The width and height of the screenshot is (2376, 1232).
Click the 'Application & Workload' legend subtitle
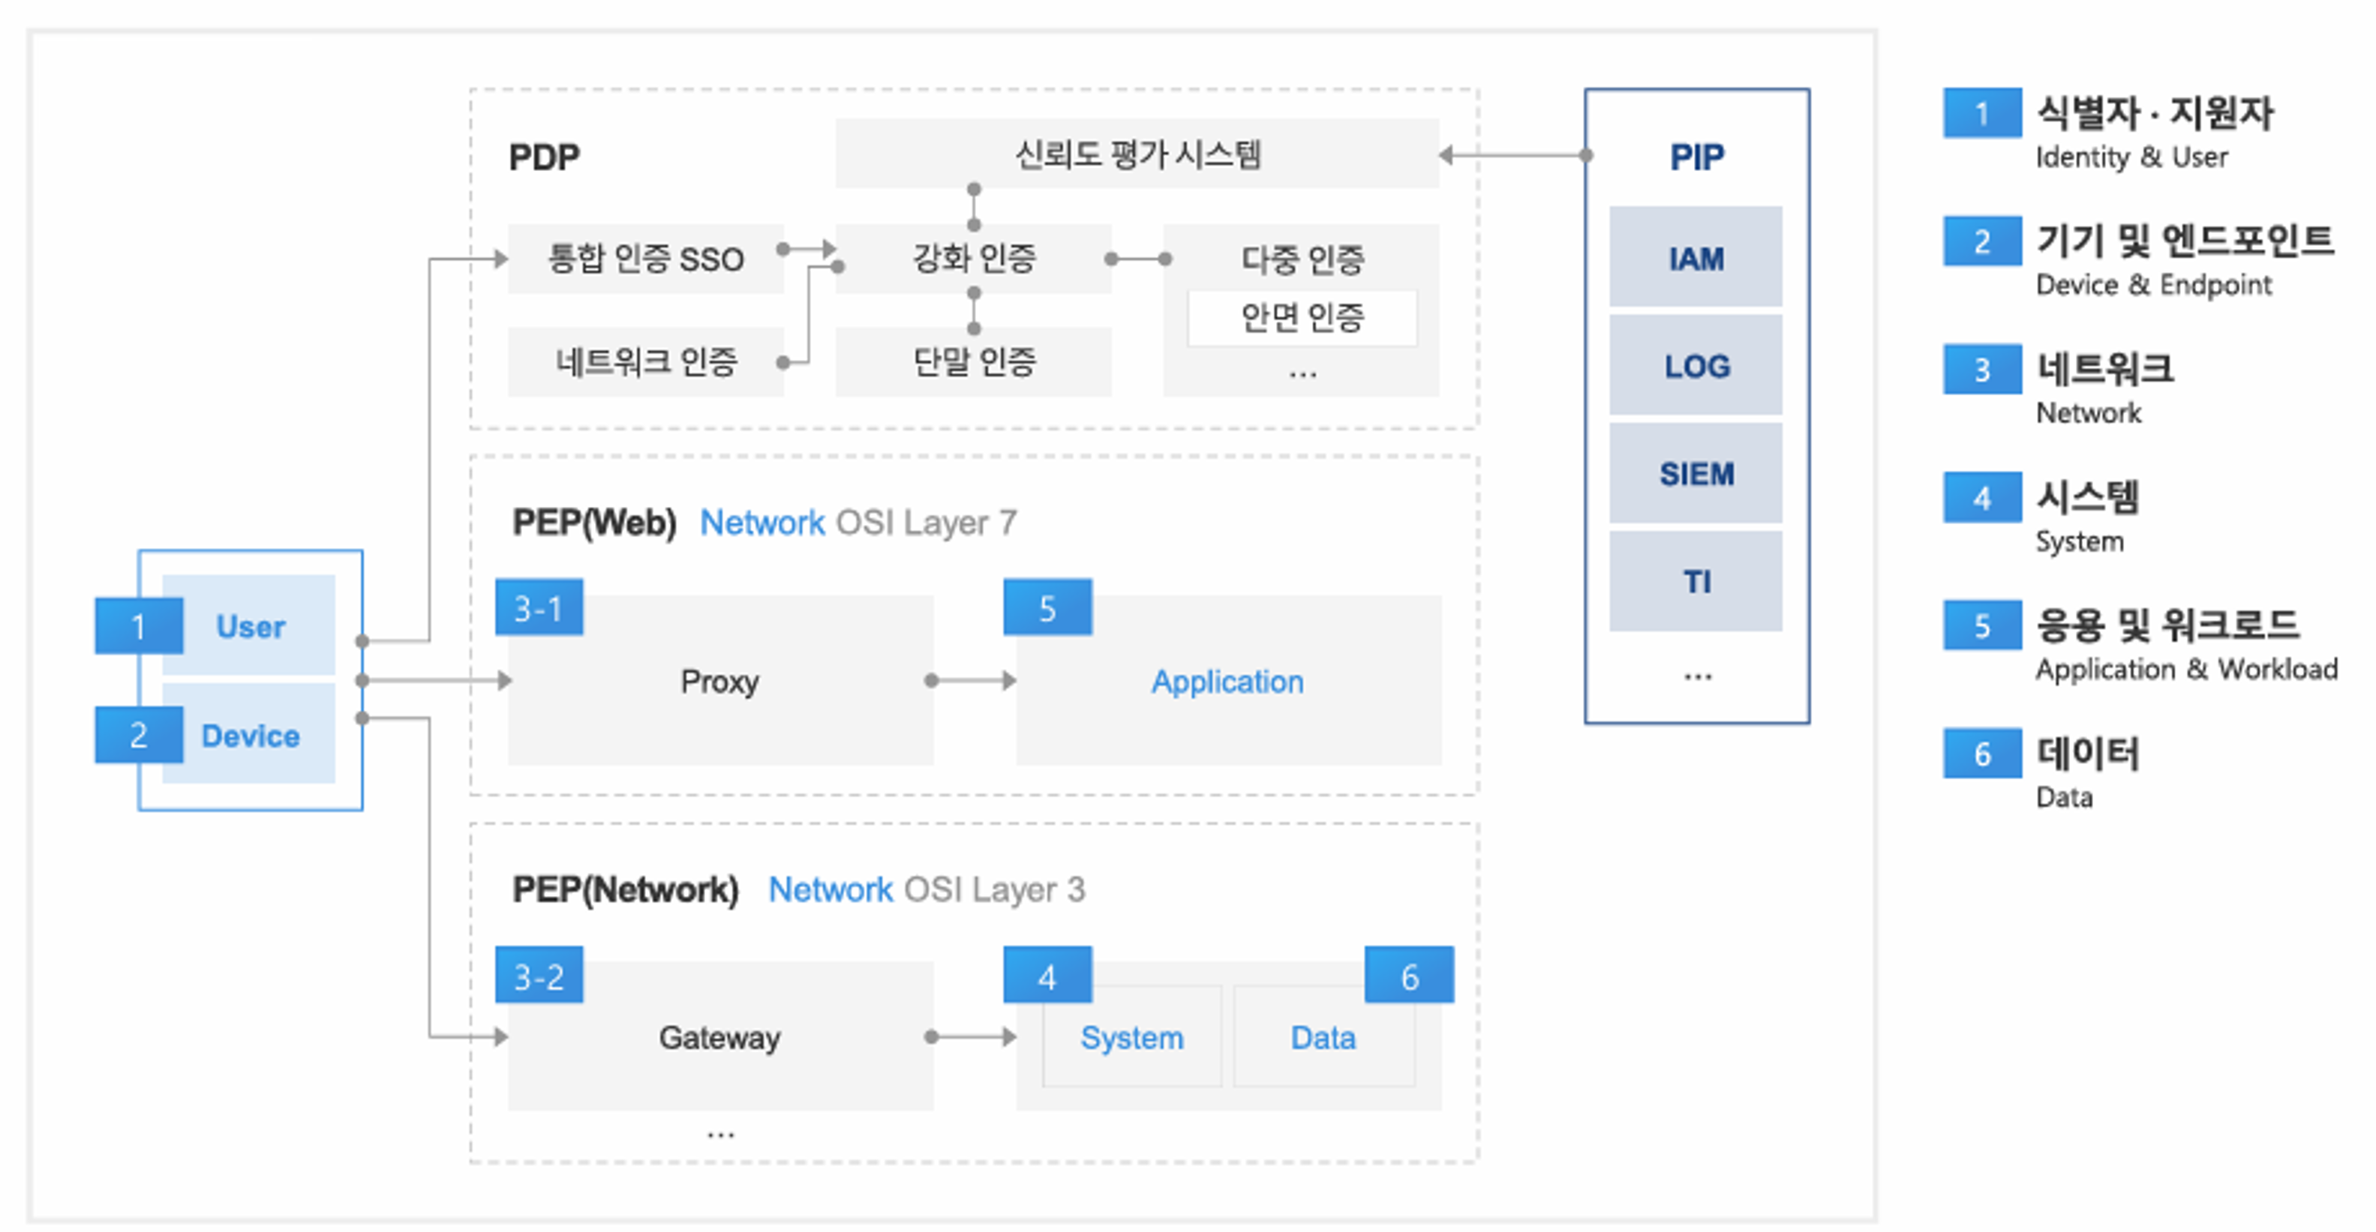(x=2187, y=670)
